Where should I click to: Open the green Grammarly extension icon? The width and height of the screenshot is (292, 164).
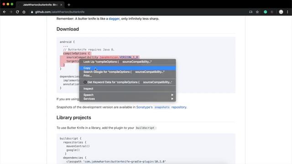pyautogui.click(x=266, y=12)
